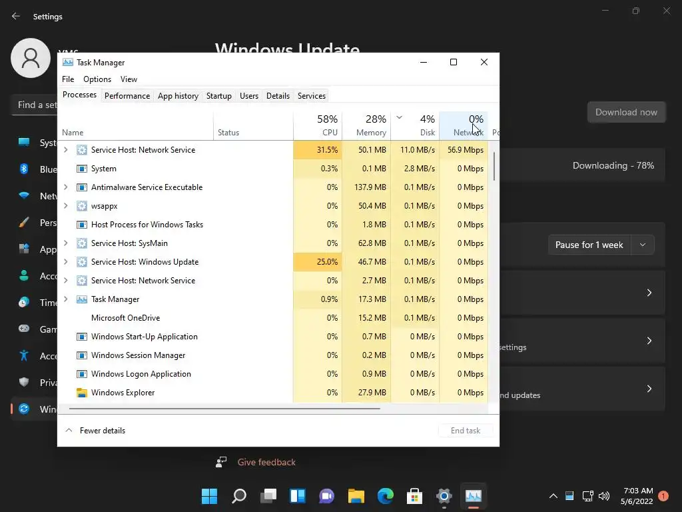Viewport: 682px width, 512px height.
Task: Expand the Task Manager process row
Action: click(66, 299)
